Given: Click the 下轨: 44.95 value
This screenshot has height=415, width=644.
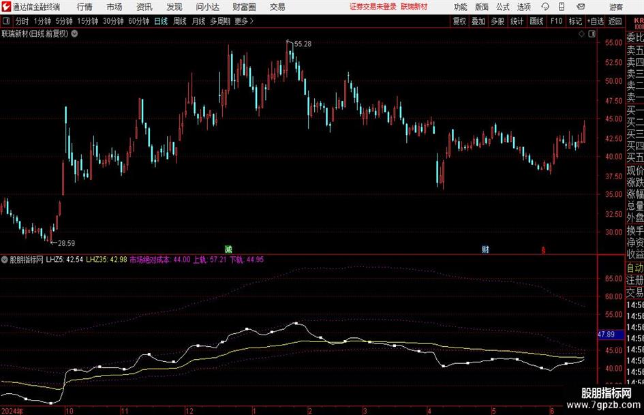Looking at the screenshot, I should click(247, 260).
